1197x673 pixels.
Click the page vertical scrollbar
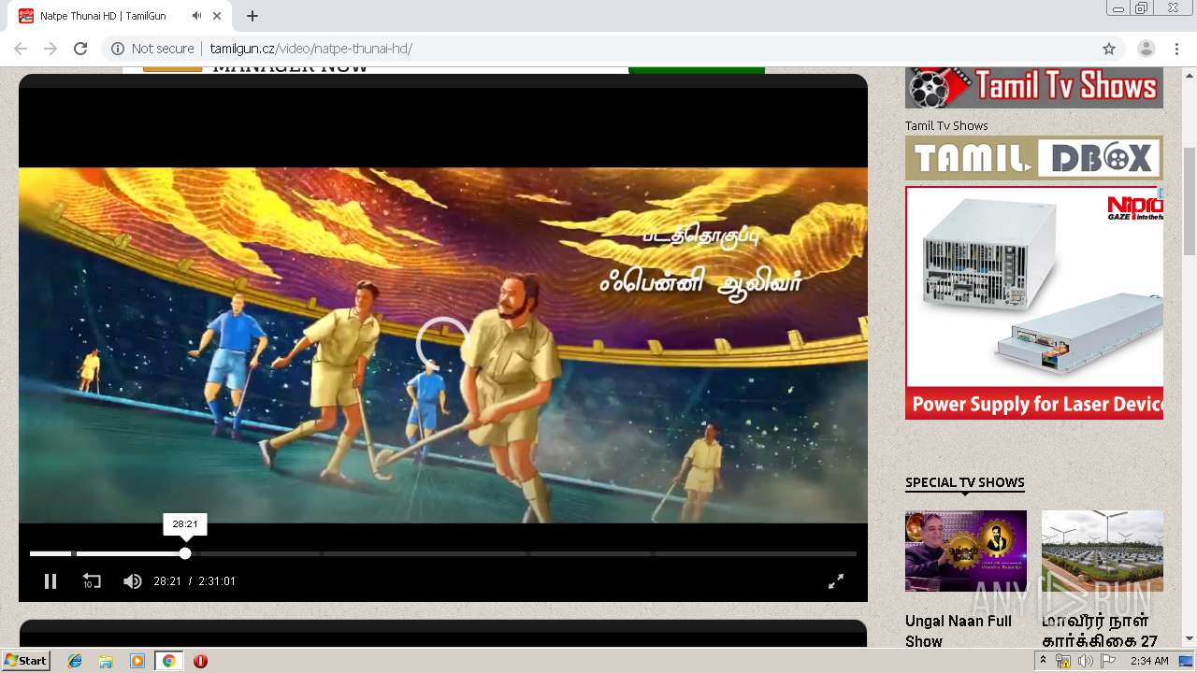click(x=1190, y=201)
